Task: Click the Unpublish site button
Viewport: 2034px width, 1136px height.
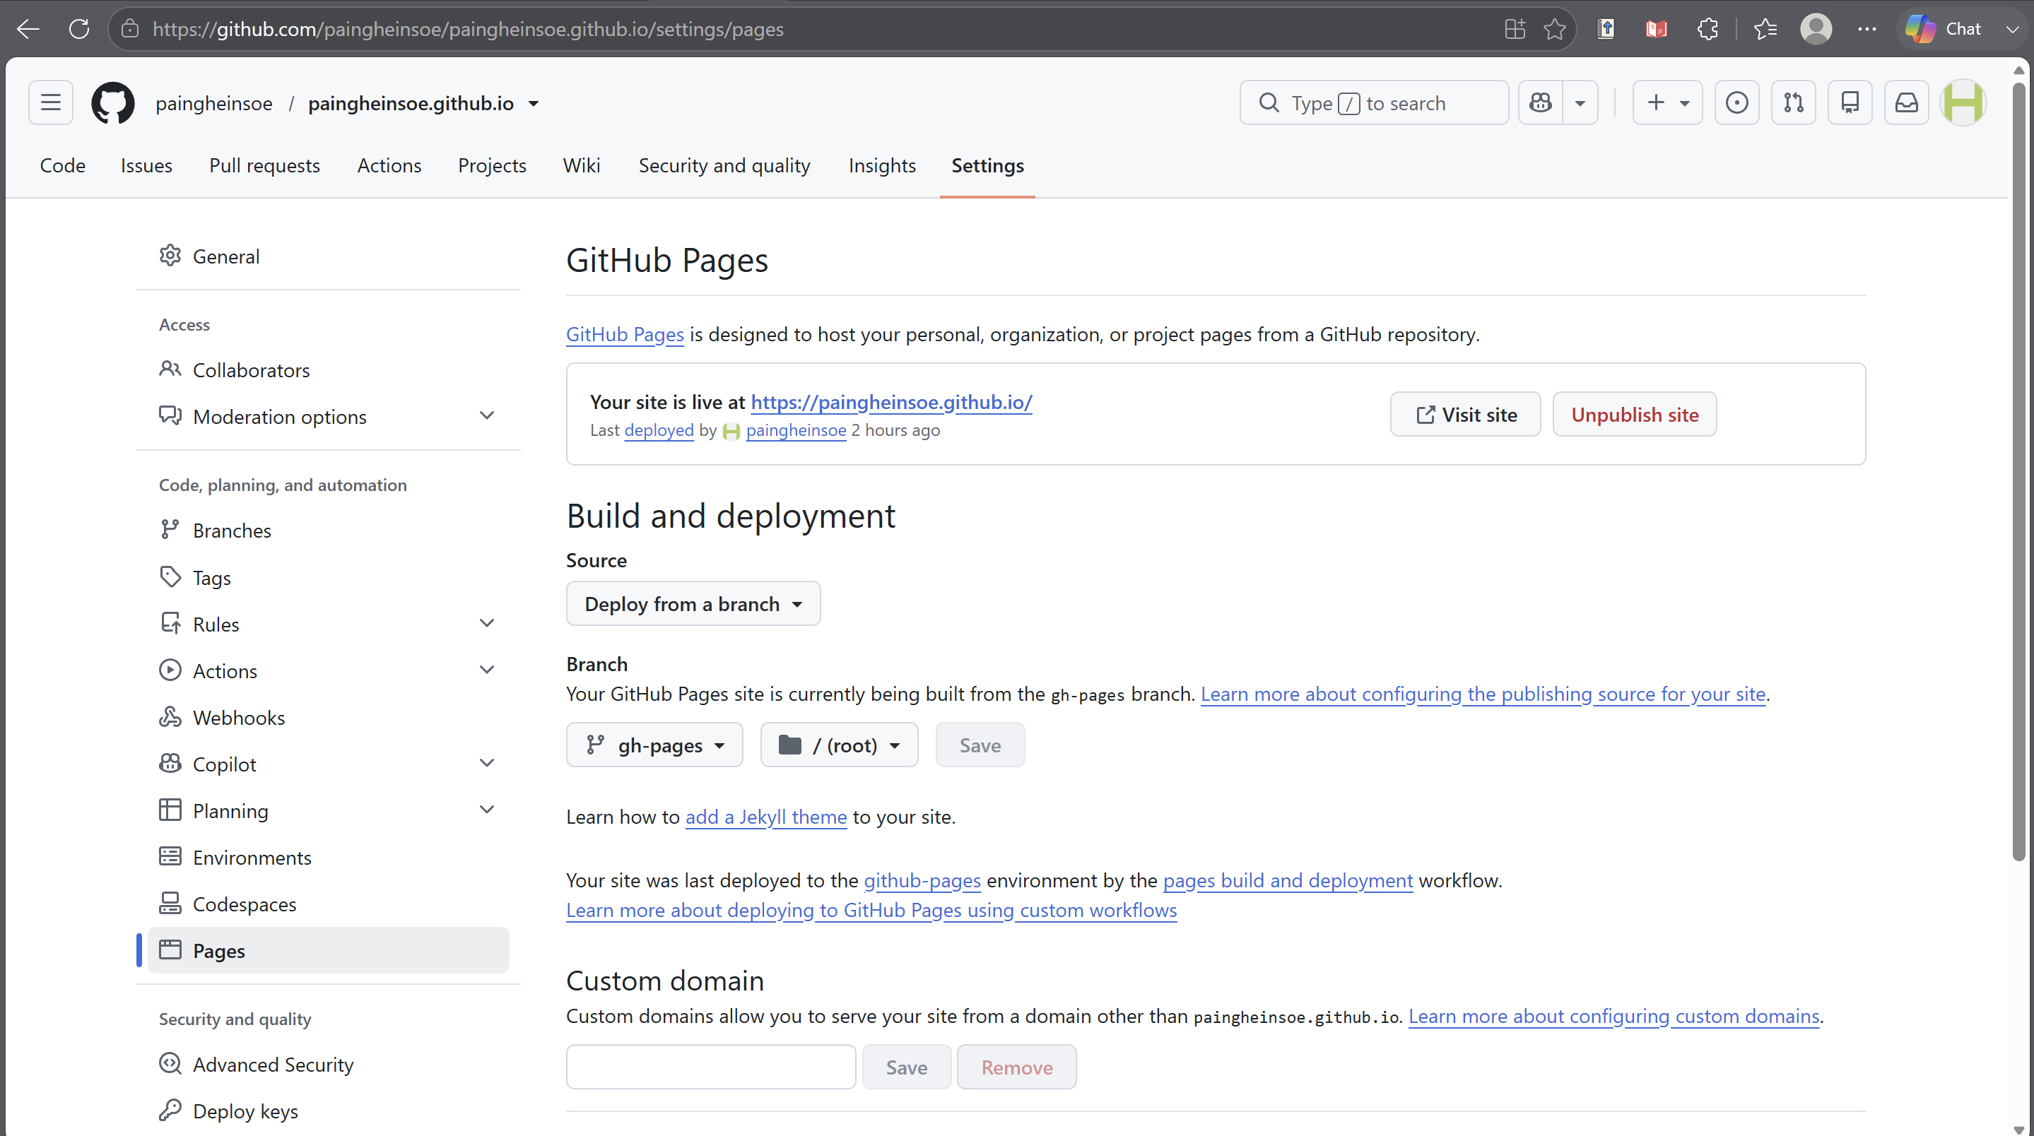Action: point(1635,415)
